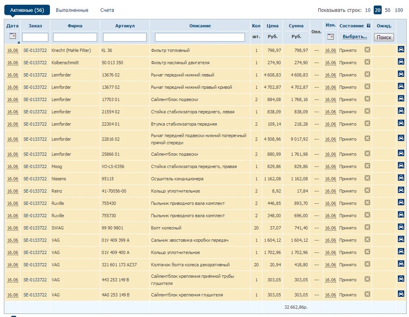Cancel the Knecht KL 36 order row

(x=367, y=50)
